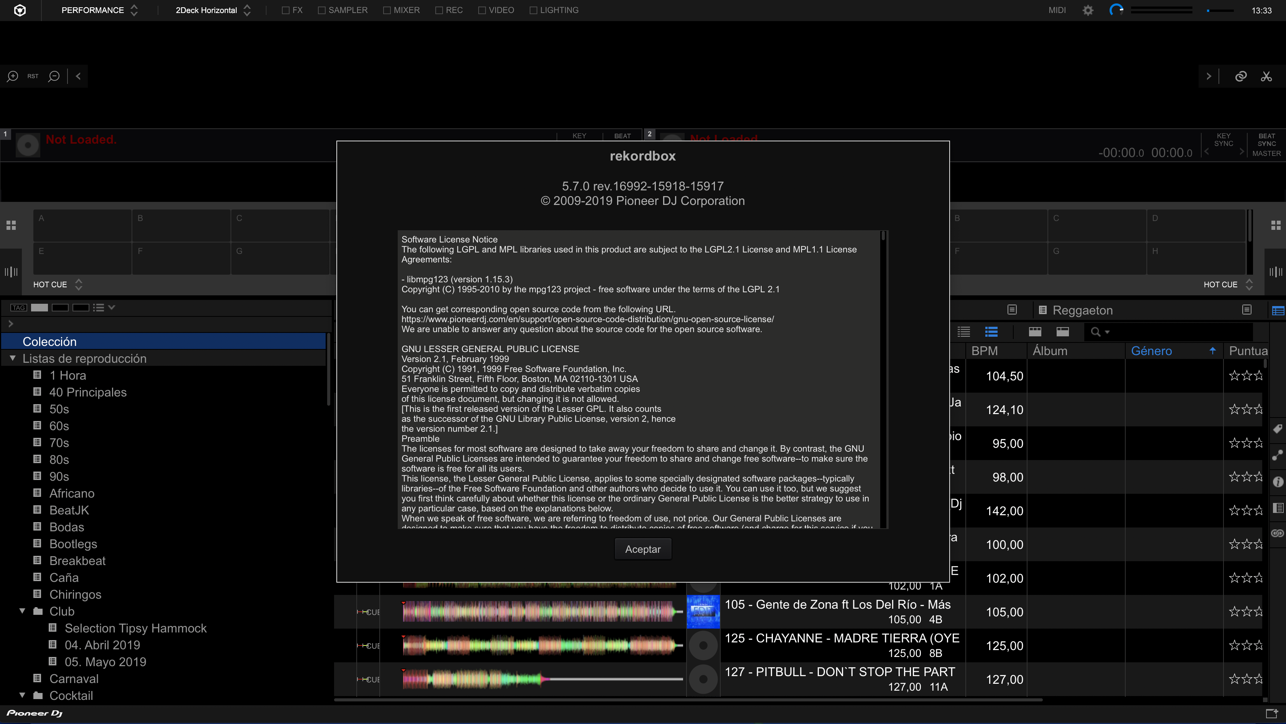Viewport: 1286px width, 724px height.
Task: Collapse the Club folder
Action: pyautogui.click(x=23, y=611)
